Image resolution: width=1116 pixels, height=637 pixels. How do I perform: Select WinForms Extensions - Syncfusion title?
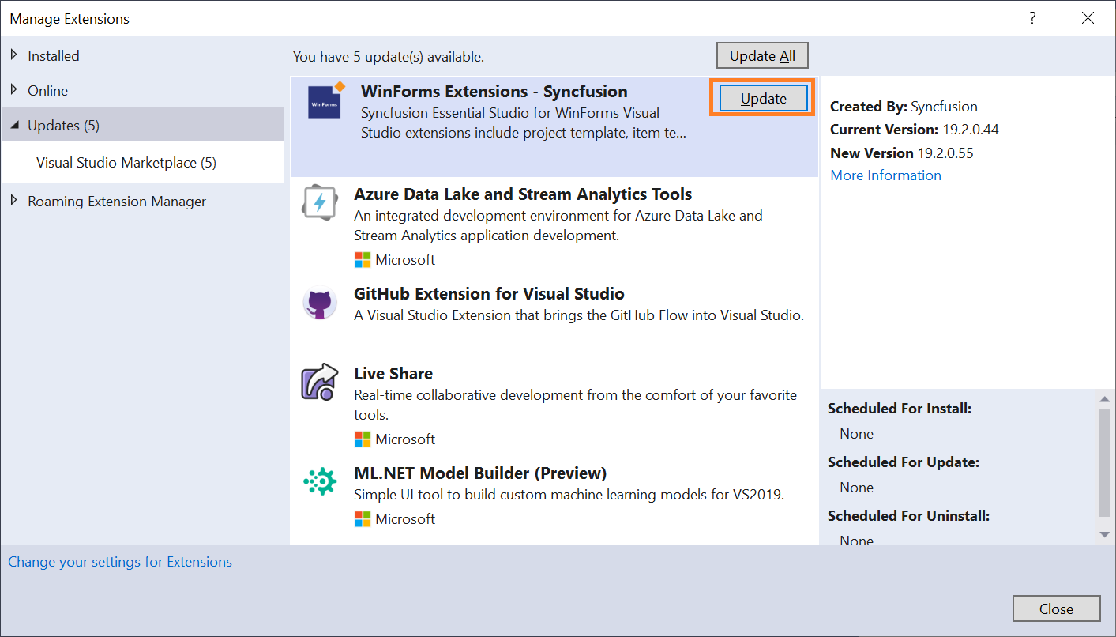[x=494, y=92]
